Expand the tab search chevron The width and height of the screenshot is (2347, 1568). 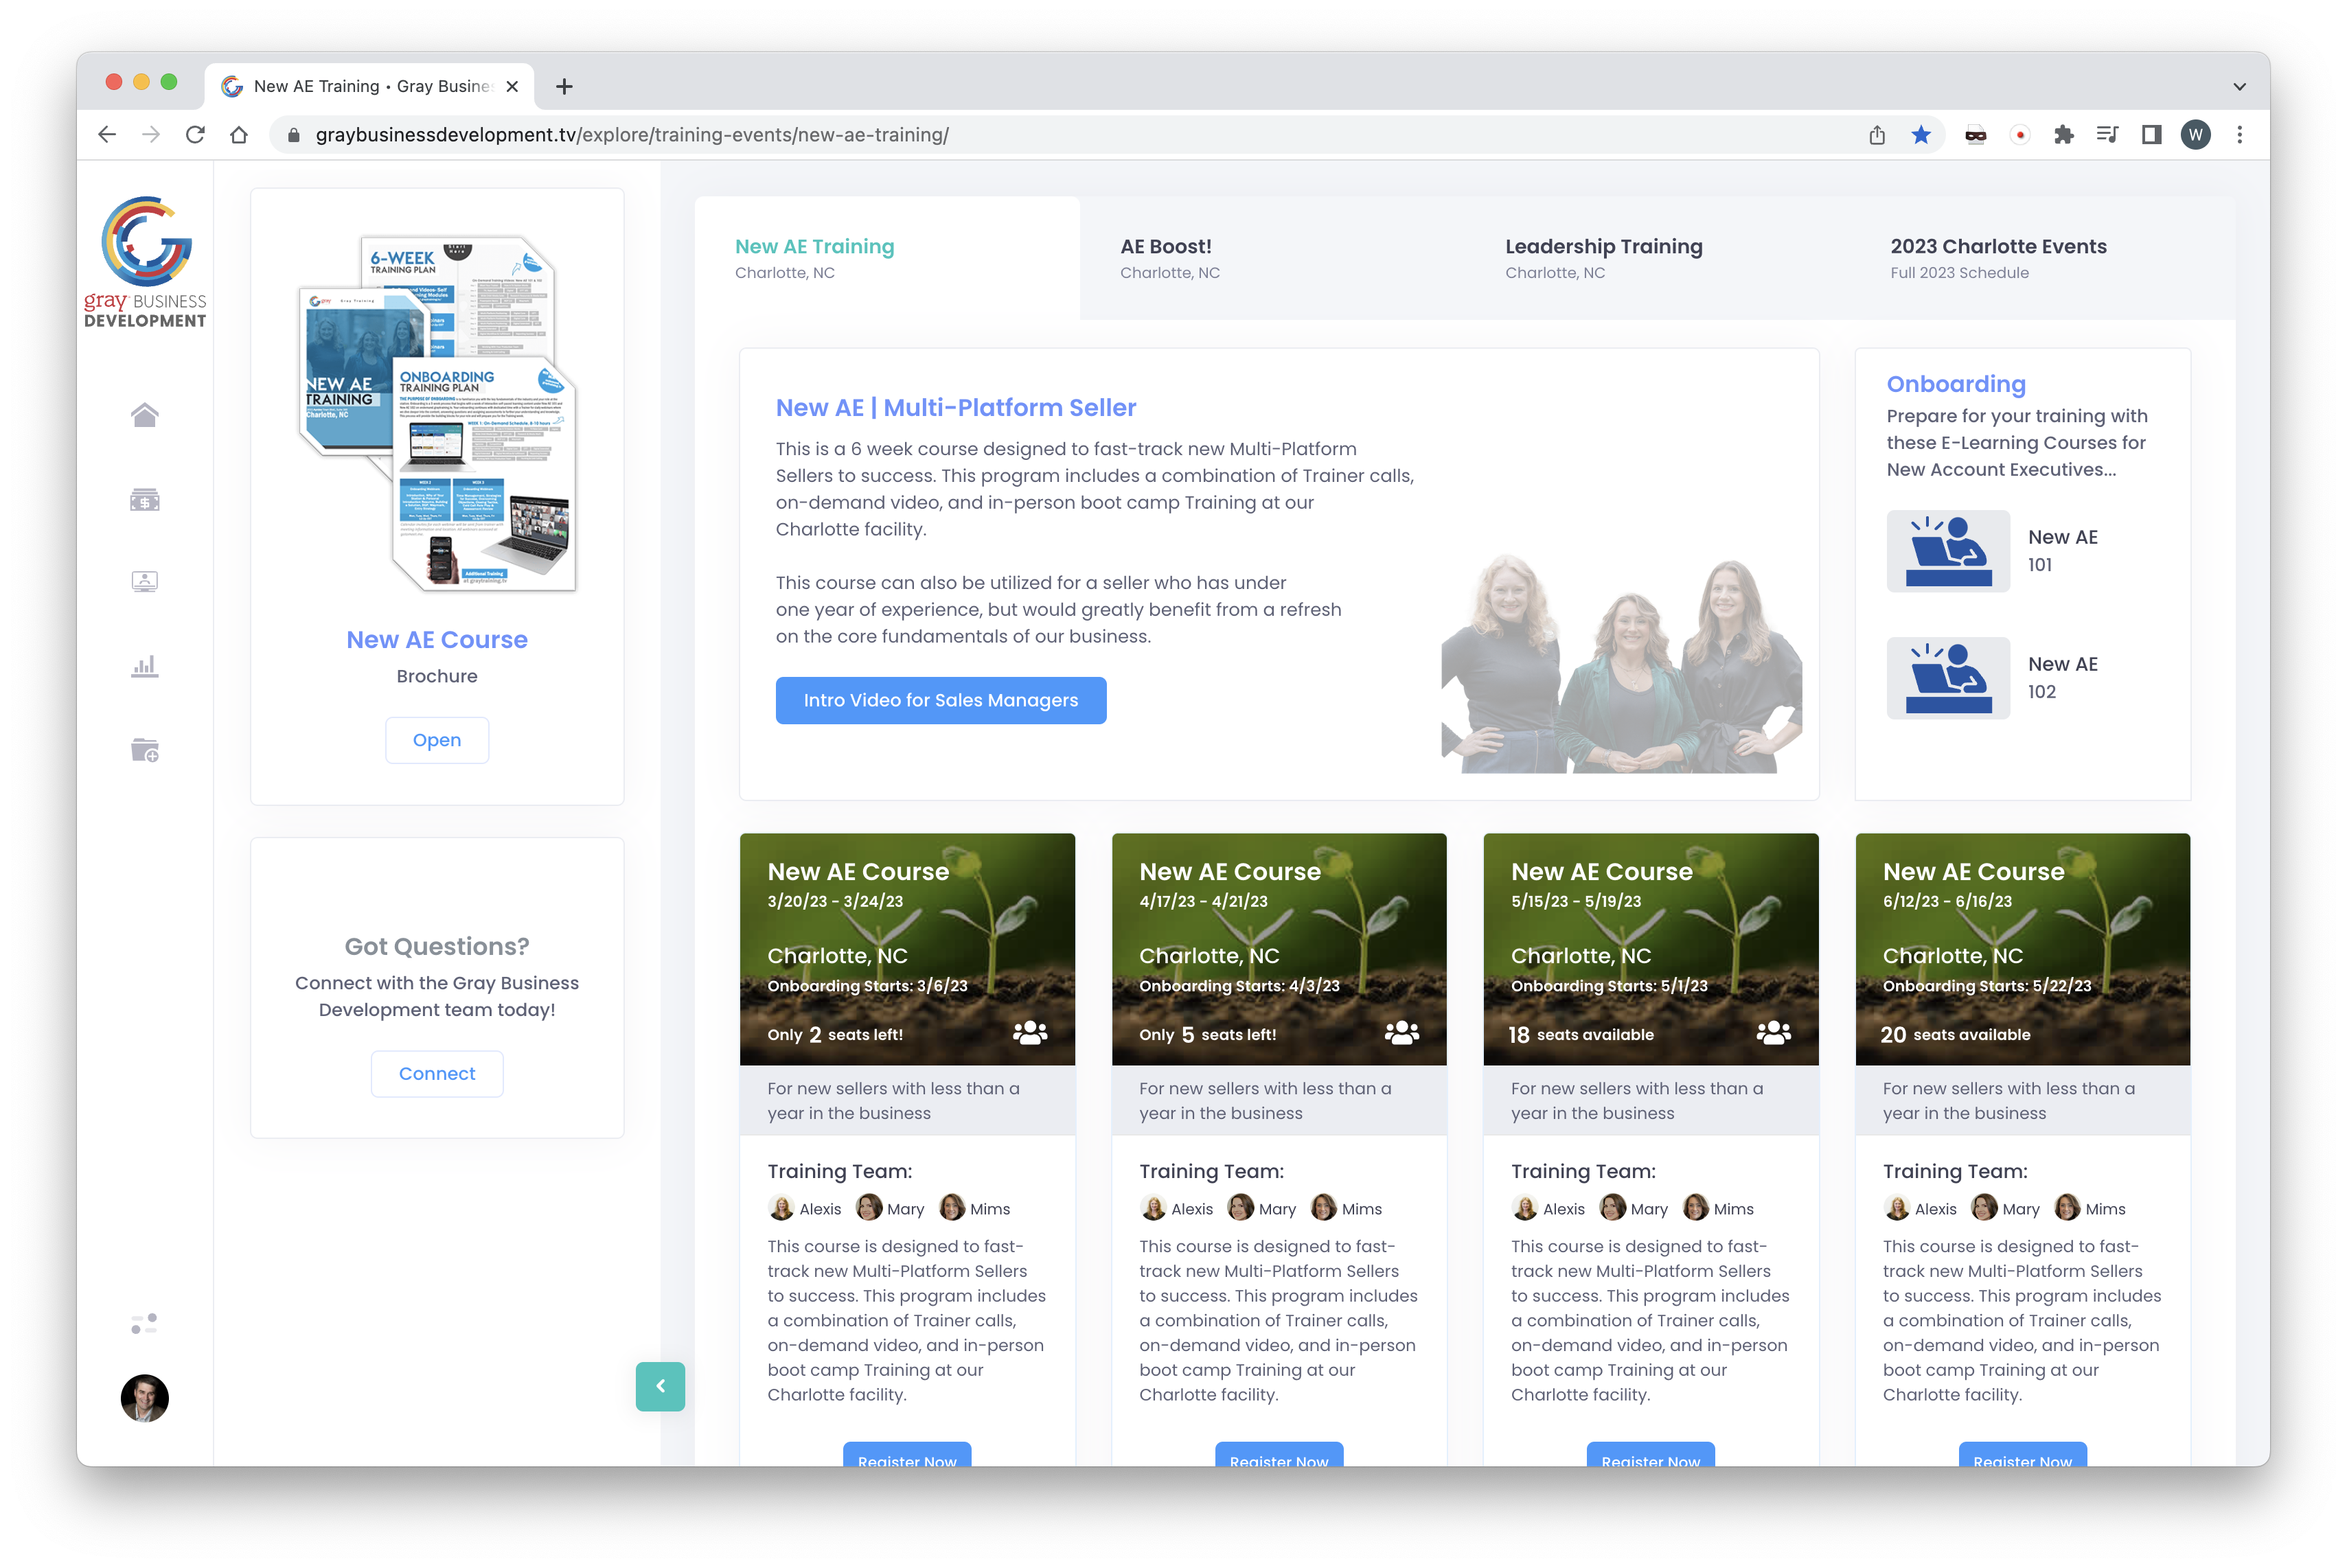[x=2240, y=87]
